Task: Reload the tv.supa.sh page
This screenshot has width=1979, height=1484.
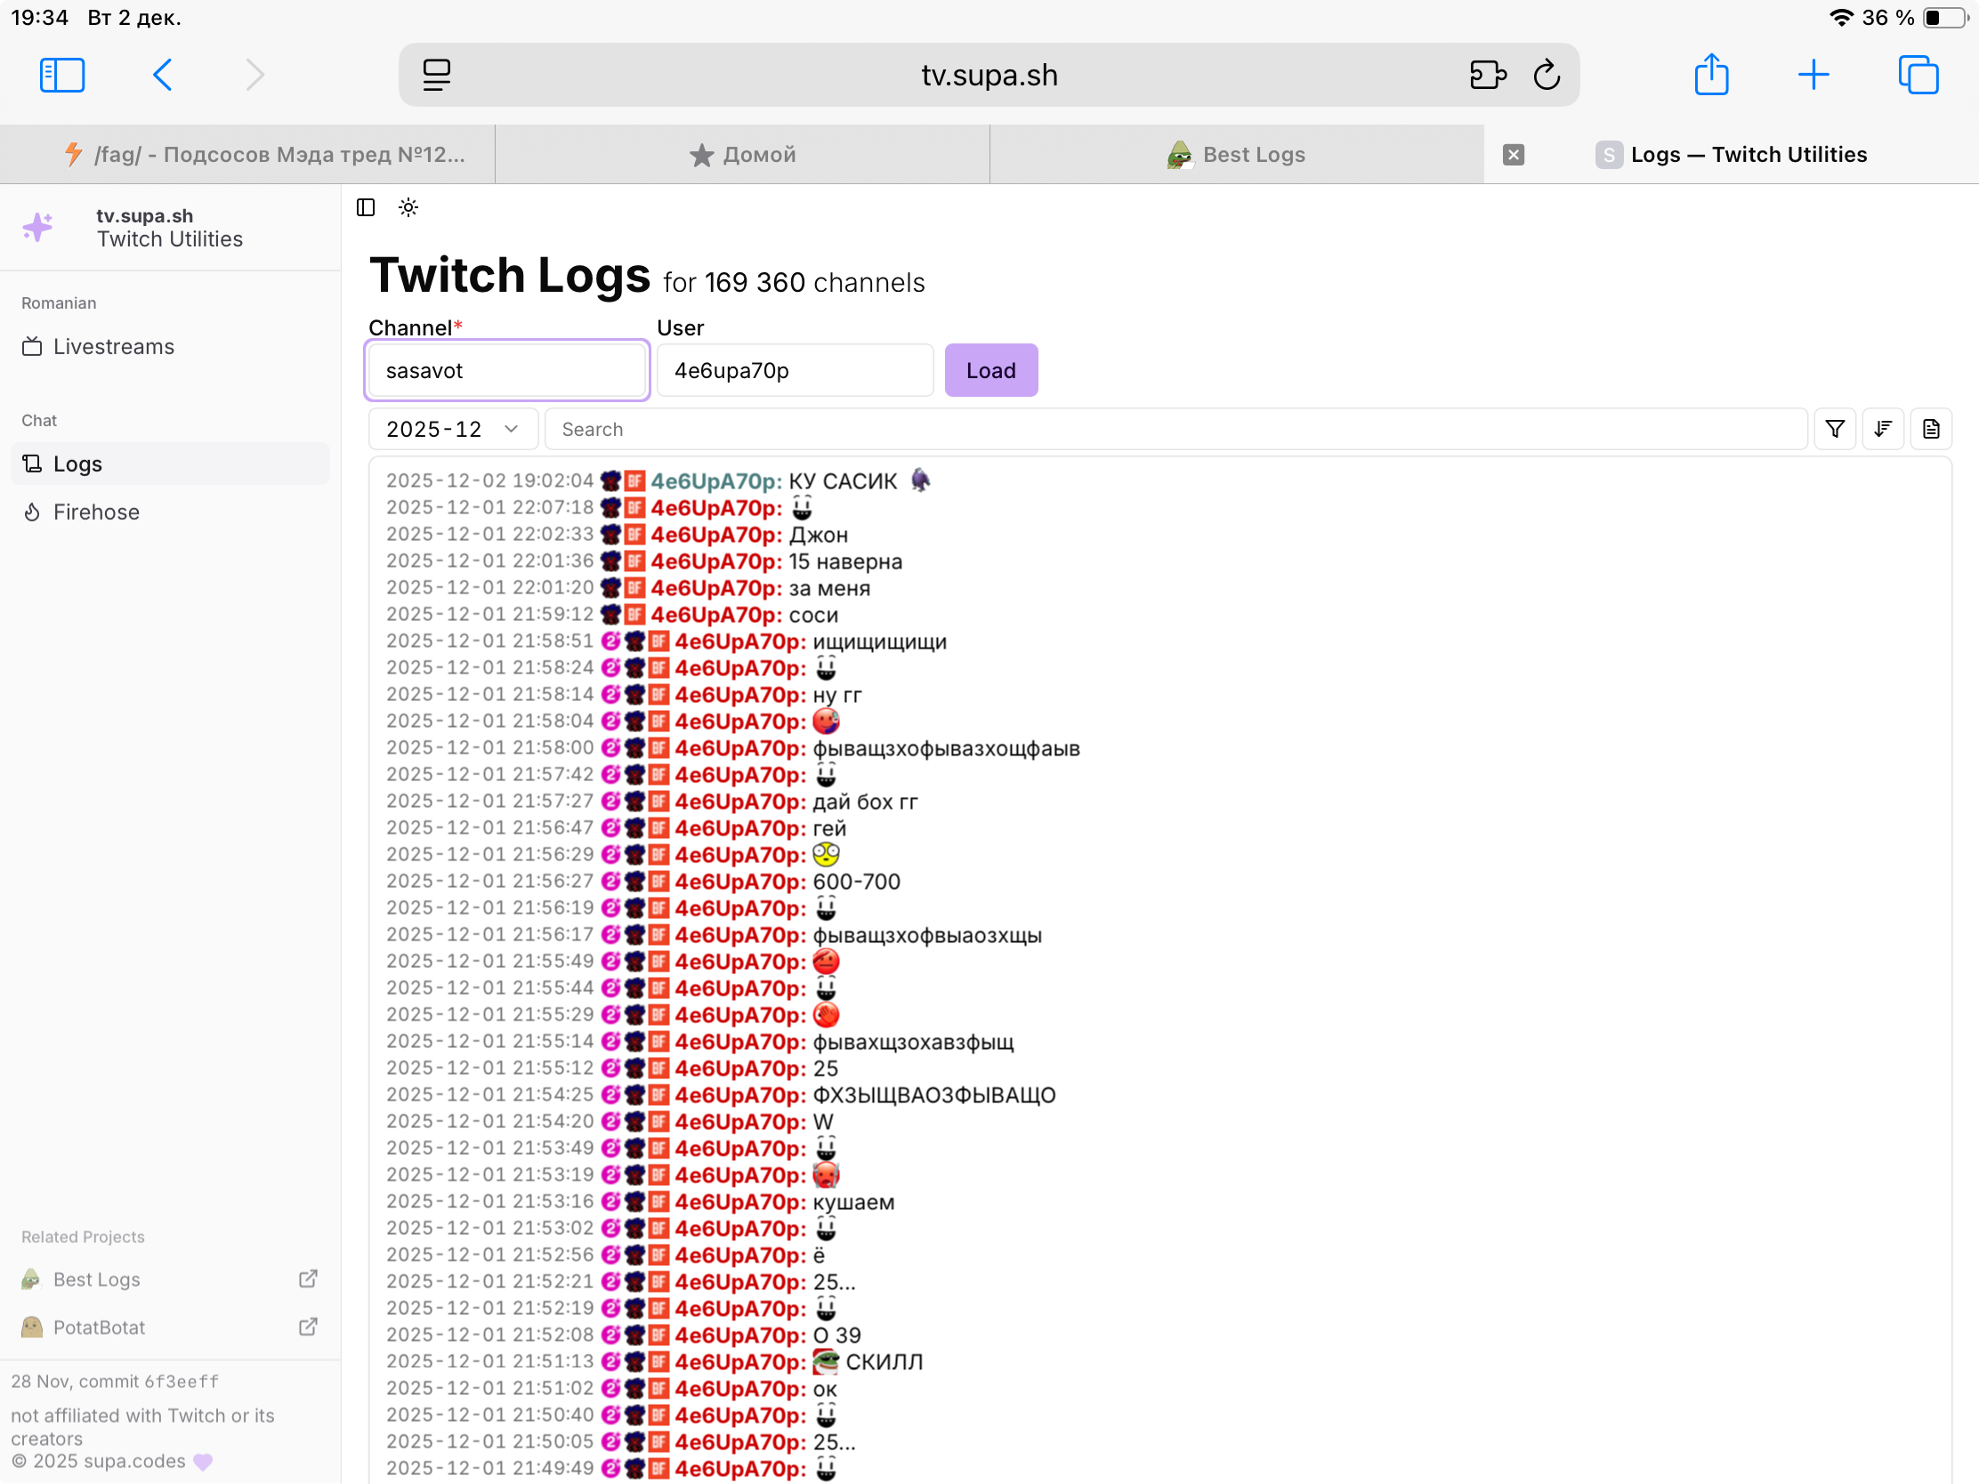Action: [1546, 75]
